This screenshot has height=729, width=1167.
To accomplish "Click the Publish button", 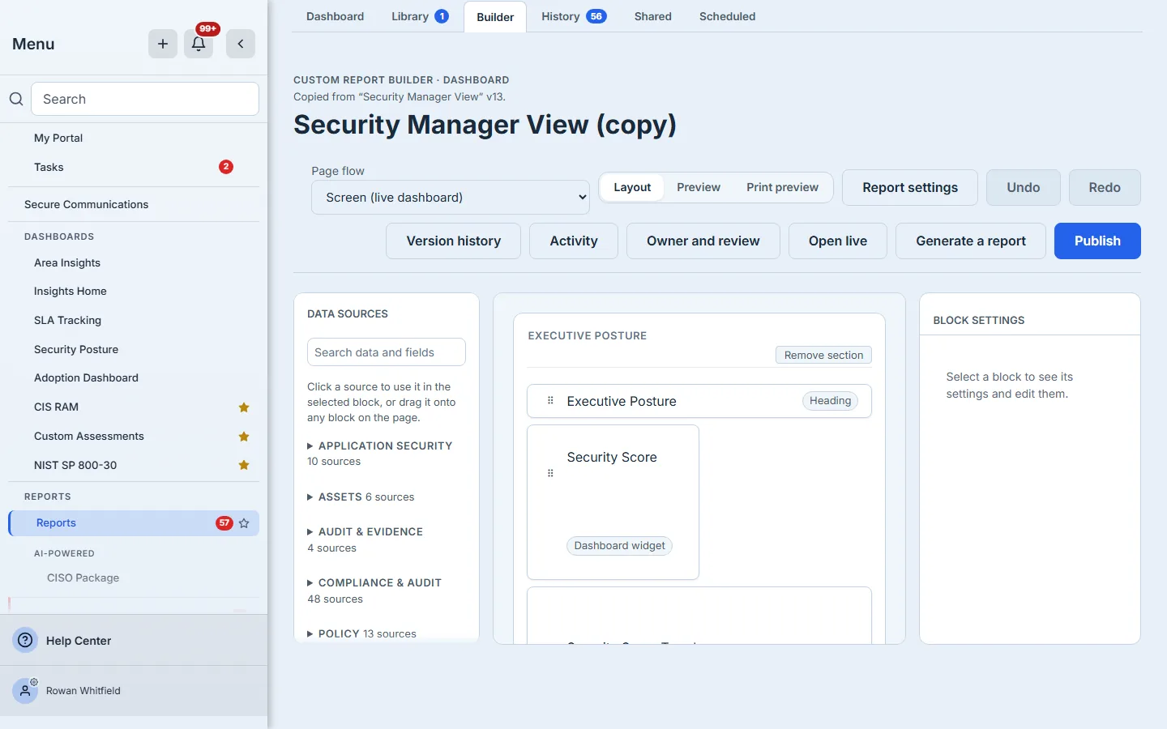I will point(1097,241).
